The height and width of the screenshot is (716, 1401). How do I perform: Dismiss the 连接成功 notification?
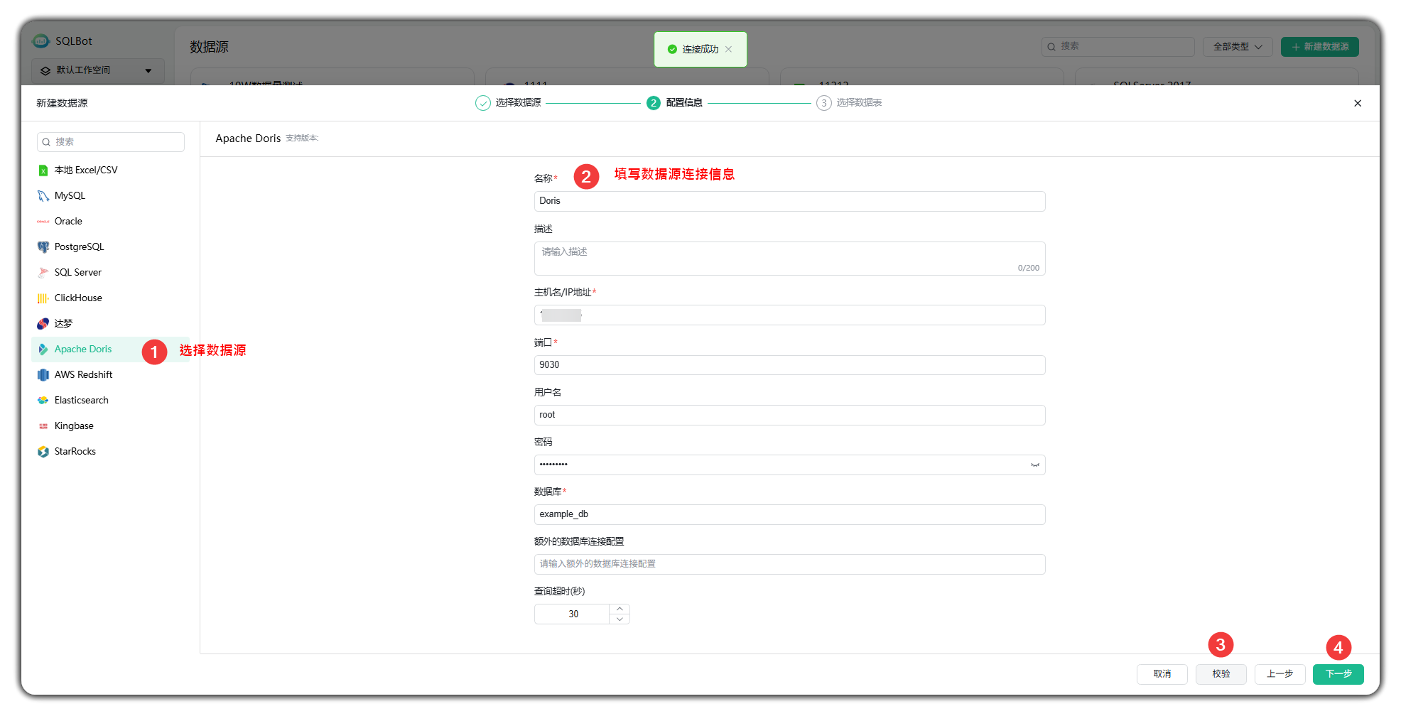click(728, 49)
